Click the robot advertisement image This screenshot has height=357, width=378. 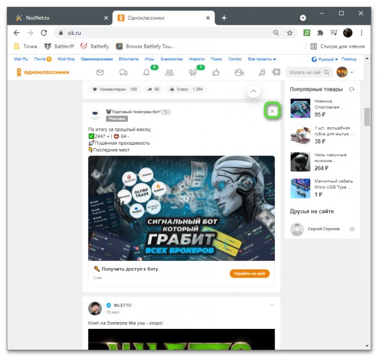pos(181,208)
